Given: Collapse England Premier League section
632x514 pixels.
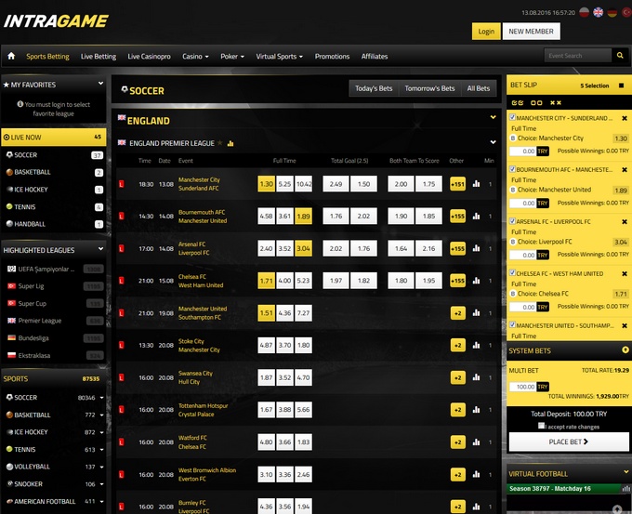Looking at the screenshot, I should [493, 142].
